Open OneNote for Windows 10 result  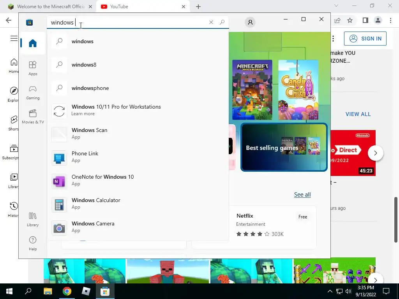point(138,180)
